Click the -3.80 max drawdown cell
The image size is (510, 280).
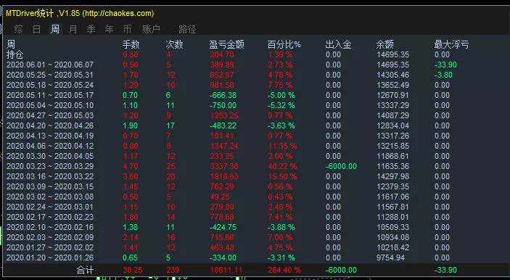click(x=443, y=75)
